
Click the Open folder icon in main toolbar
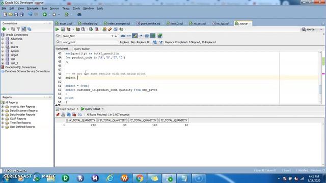click(x=10, y=15)
